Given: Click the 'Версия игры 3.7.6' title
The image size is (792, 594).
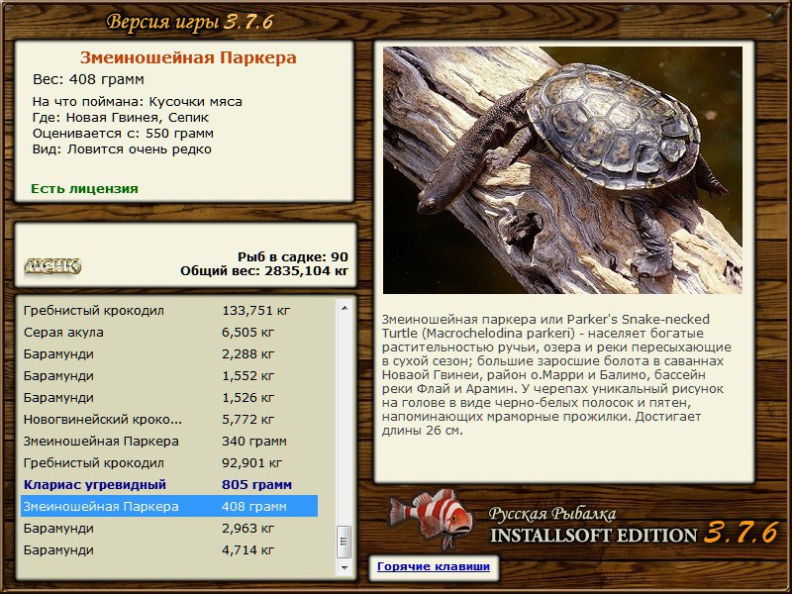Looking at the screenshot, I should (x=189, y=22).
